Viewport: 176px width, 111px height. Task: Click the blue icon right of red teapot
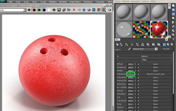click(94, 10)
